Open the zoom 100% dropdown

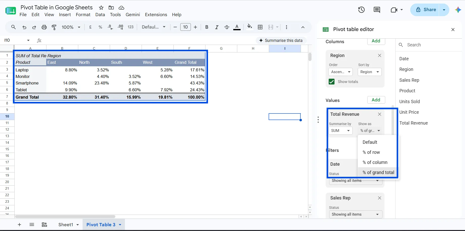[x=71, y=27]
